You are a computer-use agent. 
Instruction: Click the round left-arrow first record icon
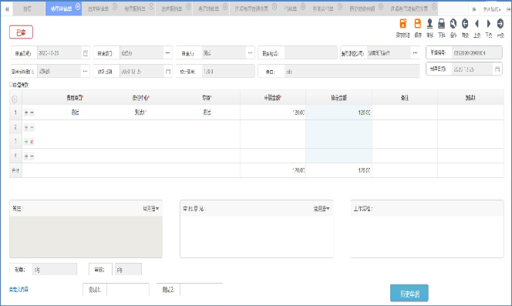465,24
